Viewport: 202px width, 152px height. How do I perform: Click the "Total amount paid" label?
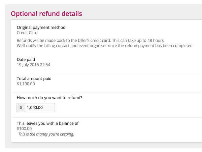coord(34,79)
